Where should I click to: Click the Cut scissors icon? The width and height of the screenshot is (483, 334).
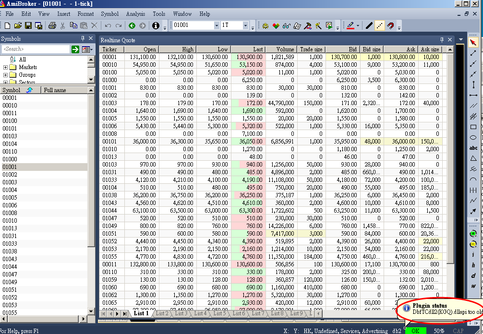(x=63, y=25)
